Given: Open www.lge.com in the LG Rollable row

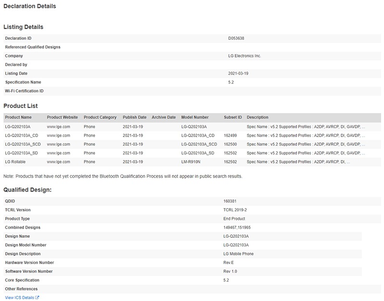Looking at the screenshot, I should (x=59, y=162).
